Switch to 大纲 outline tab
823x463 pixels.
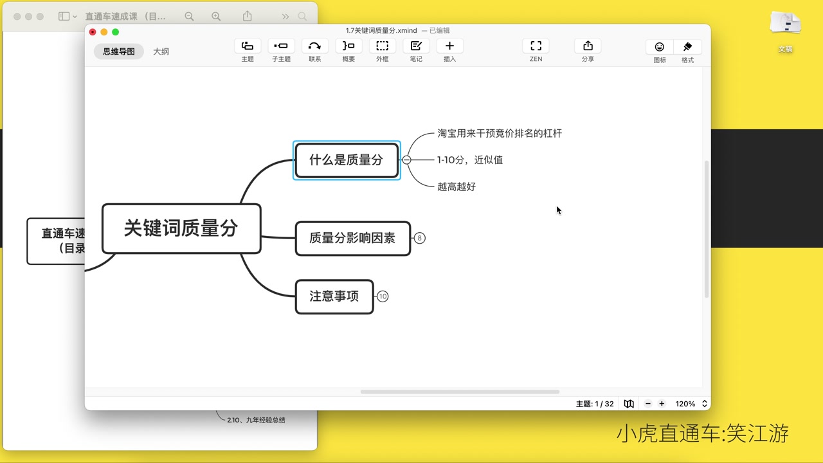(x=161, y=51)
